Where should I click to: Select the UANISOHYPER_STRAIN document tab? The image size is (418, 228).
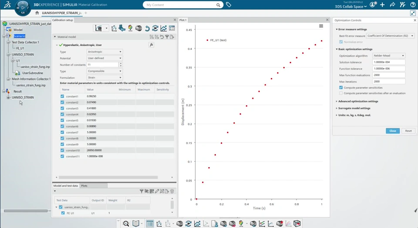tap(61, 13)
